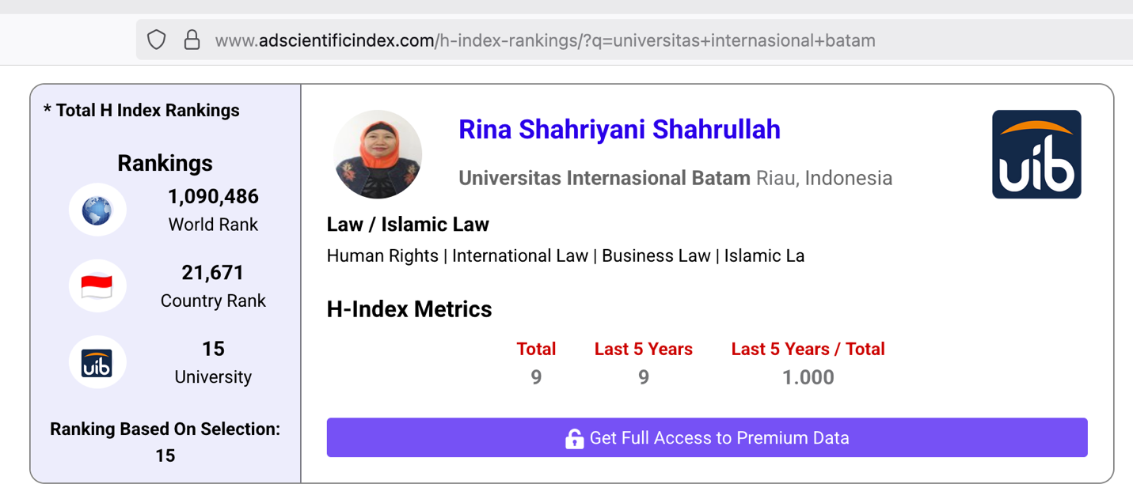The image size is (1133, 503).
Task: Open the Rina Shahriyani Shahrullah profile link
Action: pos(619,129)
